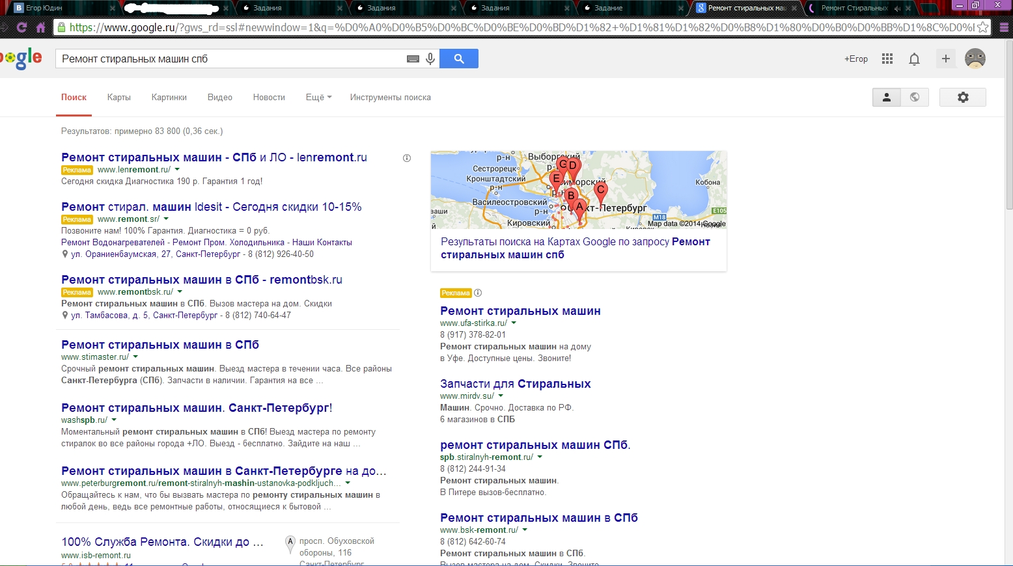This screenshot has width=1013, height=566.
Task: Switch to personal results view
Action: (x=887, y=97)
